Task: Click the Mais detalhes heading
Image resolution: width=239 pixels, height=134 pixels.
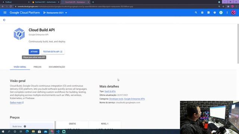Action: pos(109,86)
